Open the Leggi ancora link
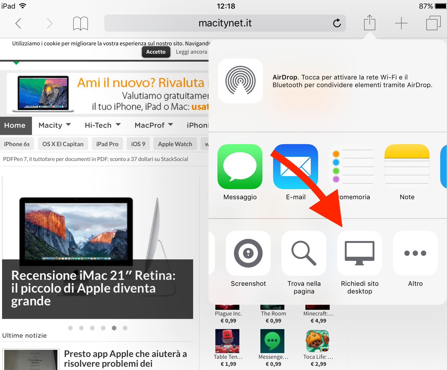 (x=191, y=52)
